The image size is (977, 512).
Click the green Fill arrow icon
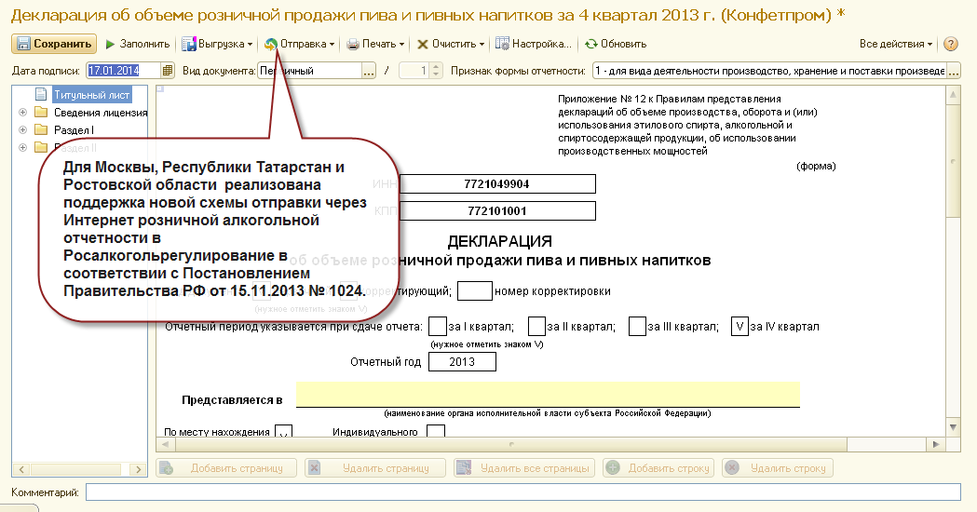[110, 45]
